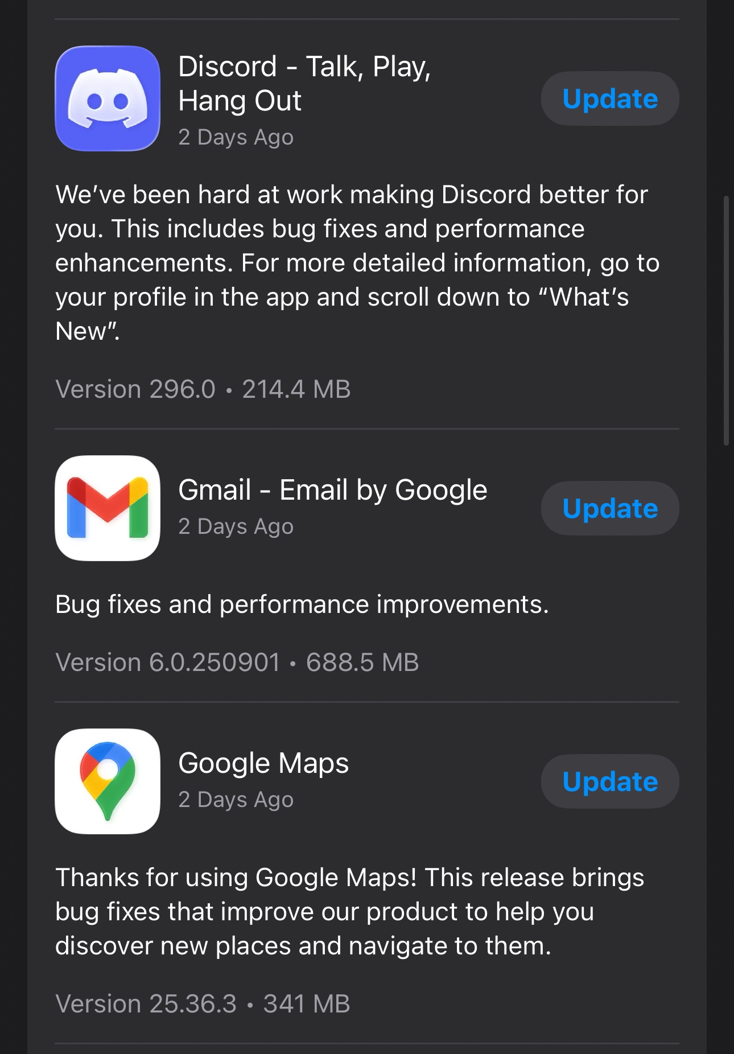Open the Discord app icon
Screen dimensions: 734x1054
[x=108, y=98]
